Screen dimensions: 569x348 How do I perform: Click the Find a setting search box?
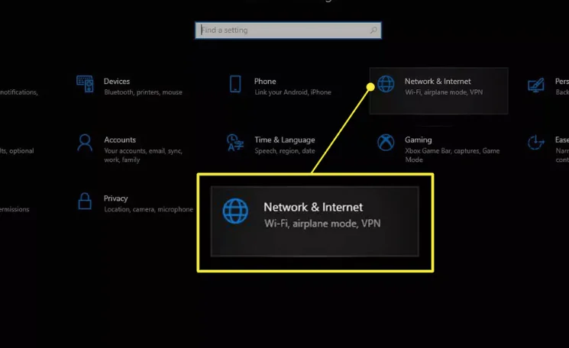point(288,30)
